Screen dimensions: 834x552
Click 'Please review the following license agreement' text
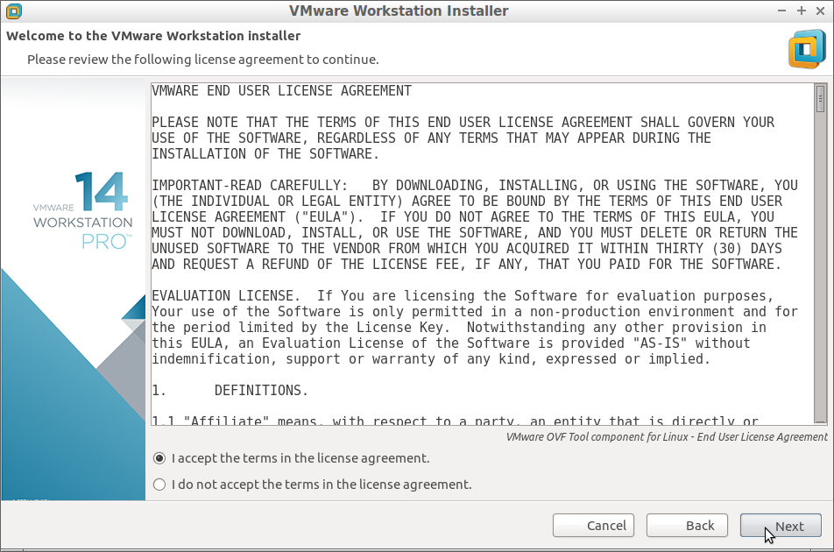[202, 59]
